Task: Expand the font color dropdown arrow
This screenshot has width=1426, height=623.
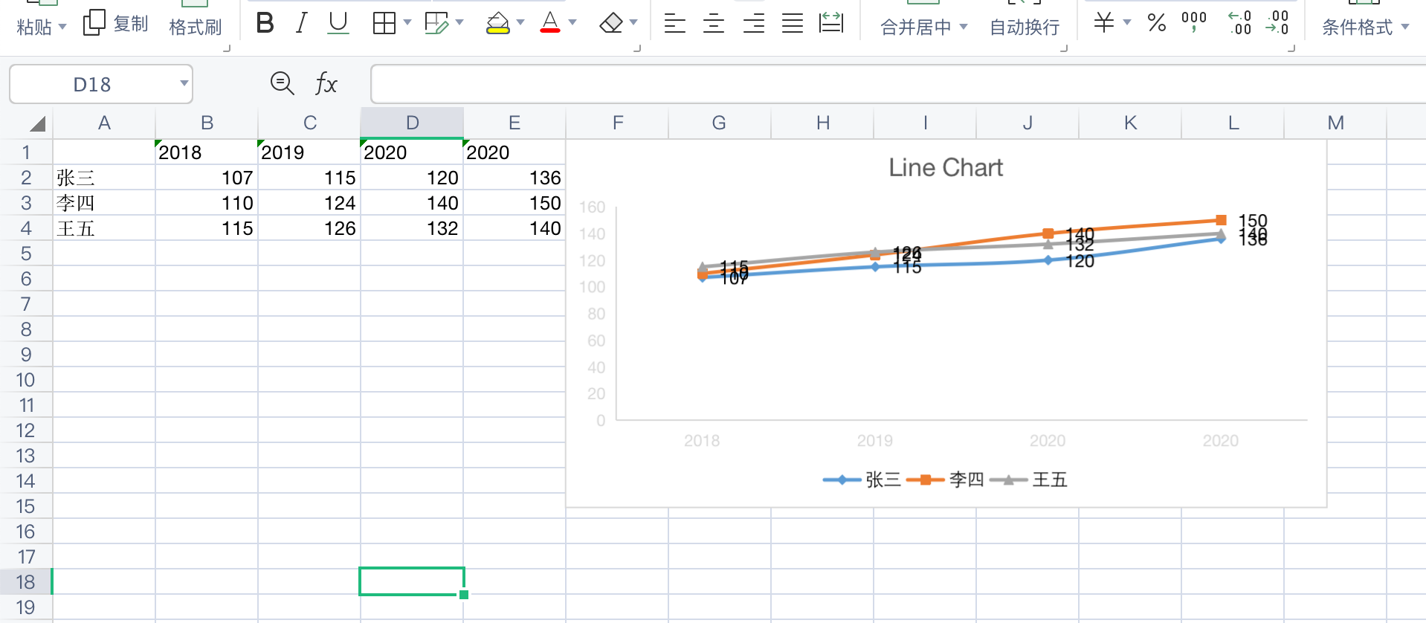Action: coord(572,22)
